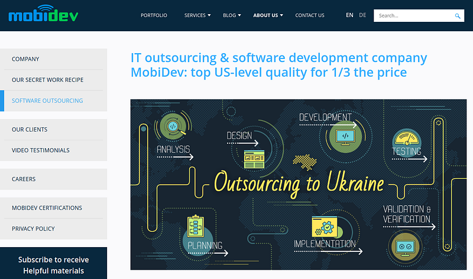Screen dimensions: 473x279
Task: Open the Portfolio page
Action: [154, 15]
